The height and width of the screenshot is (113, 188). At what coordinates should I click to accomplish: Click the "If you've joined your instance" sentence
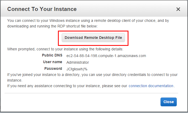(92, 75)
